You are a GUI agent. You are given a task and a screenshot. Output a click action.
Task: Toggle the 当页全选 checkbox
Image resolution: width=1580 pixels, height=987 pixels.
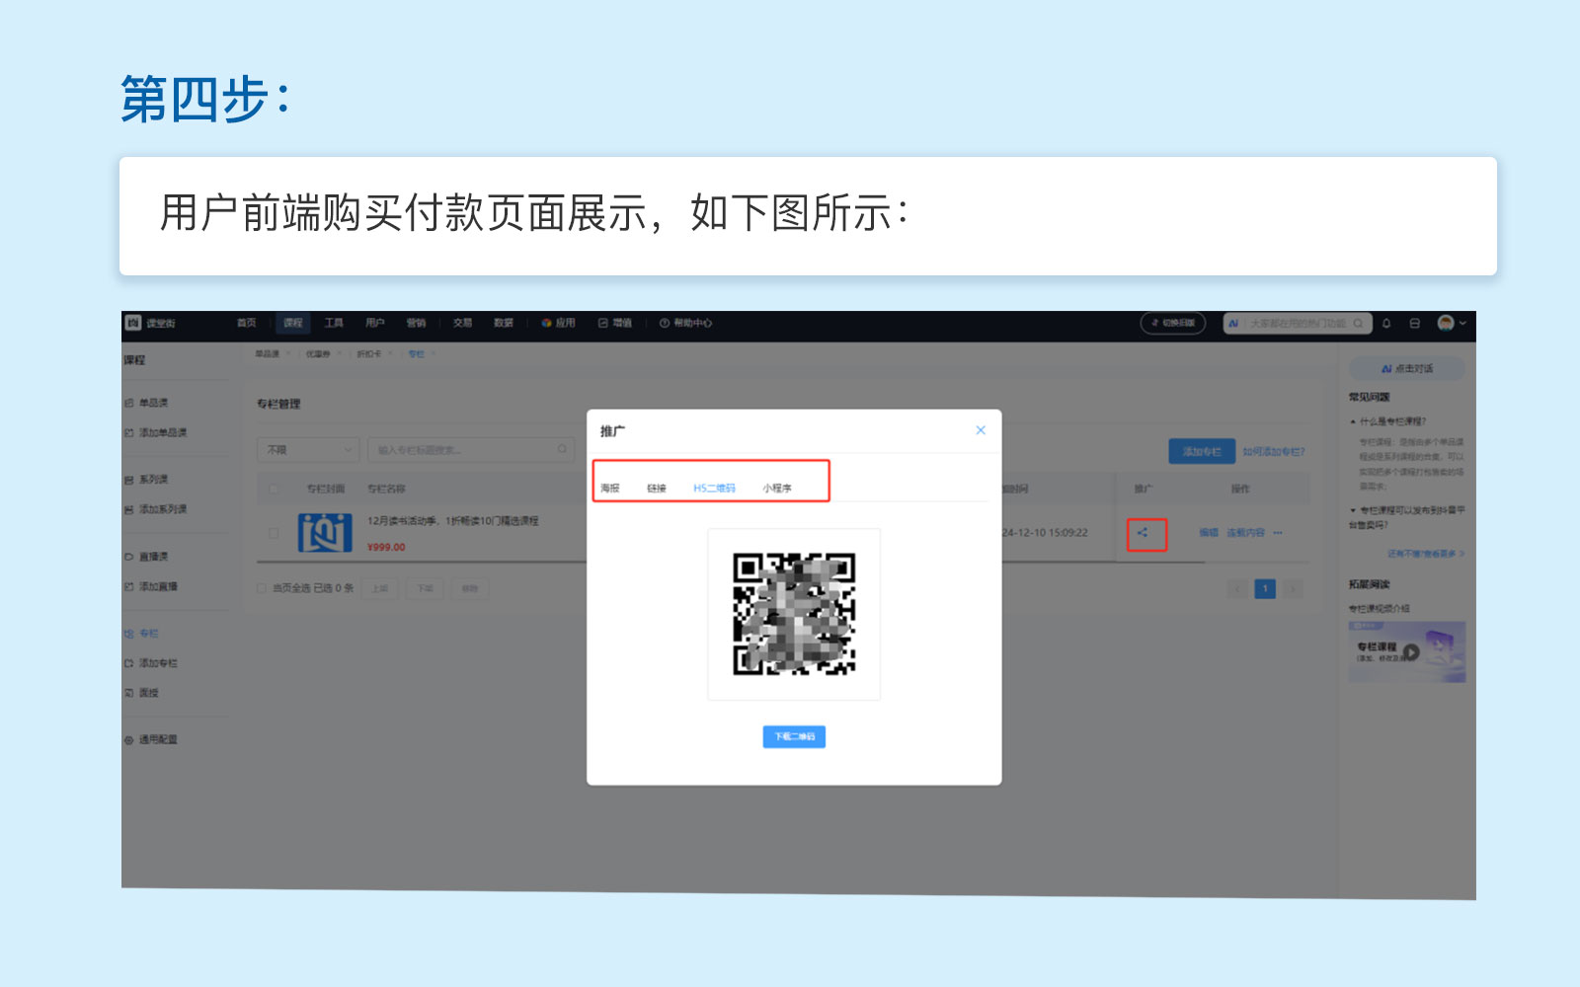262,588
